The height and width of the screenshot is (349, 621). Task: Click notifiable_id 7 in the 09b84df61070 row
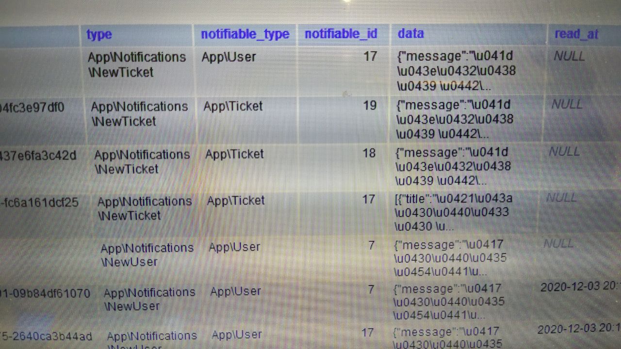[x=371, y=289]
